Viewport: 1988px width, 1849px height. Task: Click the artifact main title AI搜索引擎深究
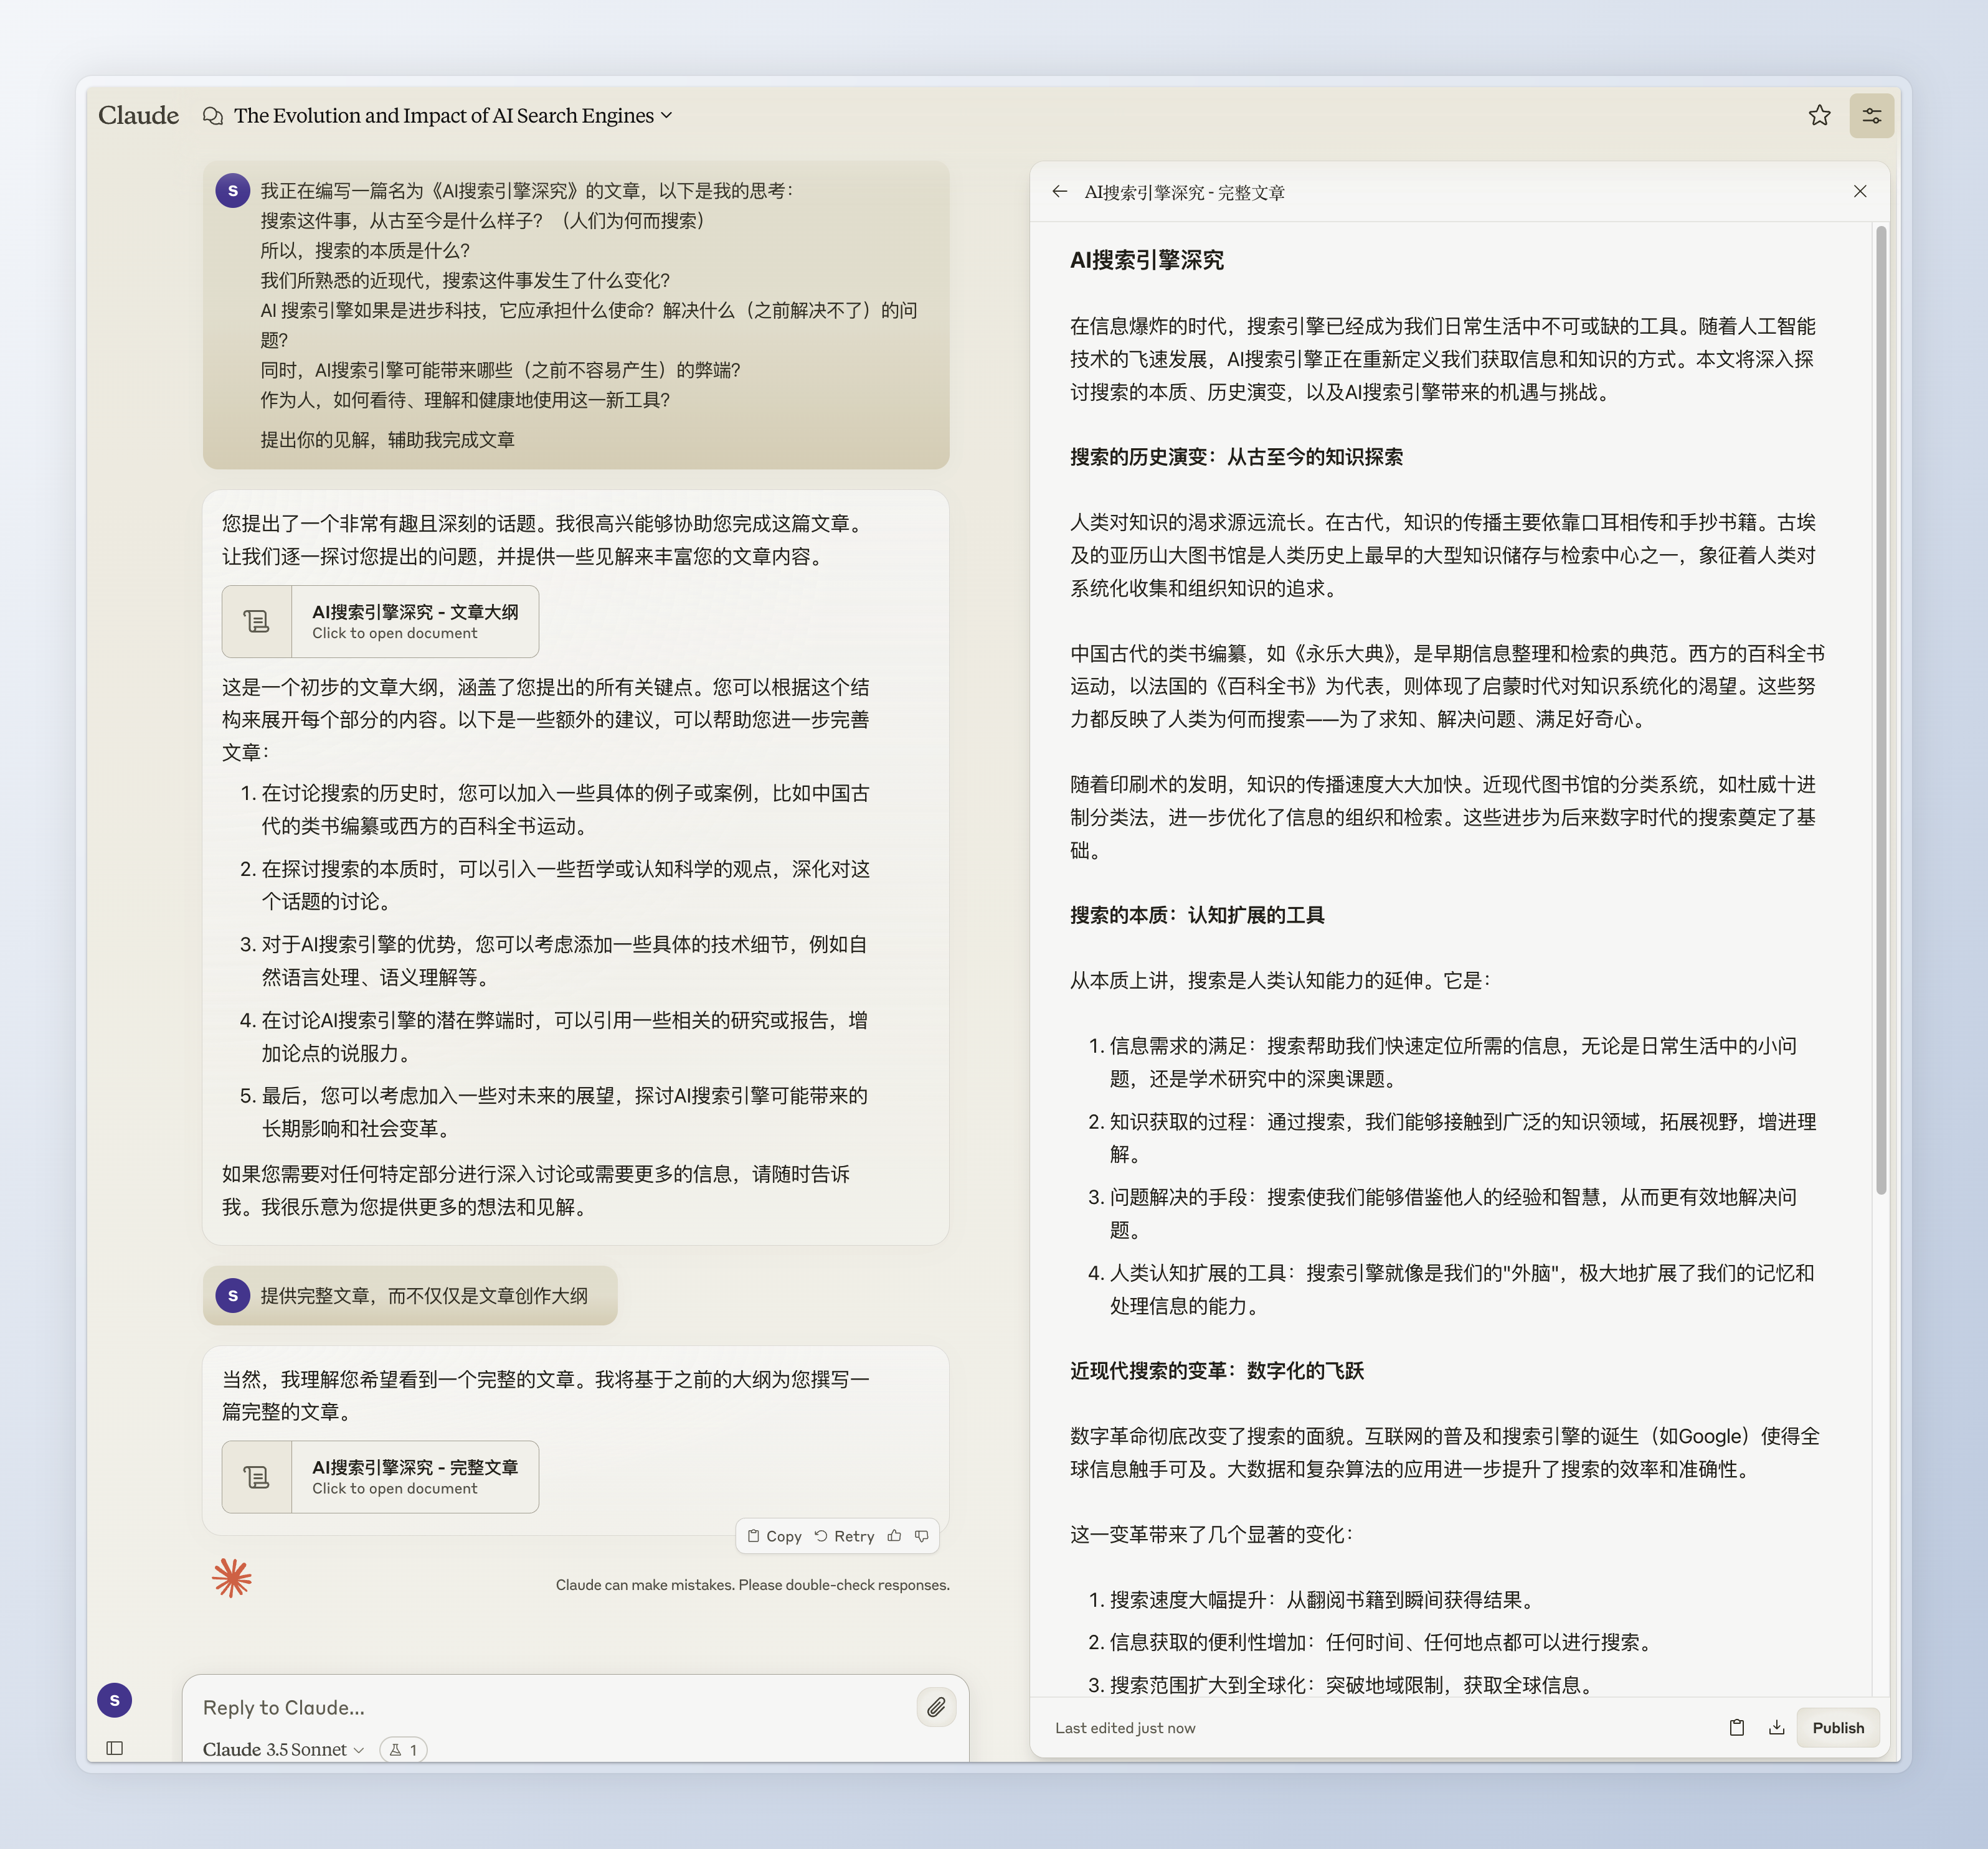pyautogui.click(x=1147, y=261)
